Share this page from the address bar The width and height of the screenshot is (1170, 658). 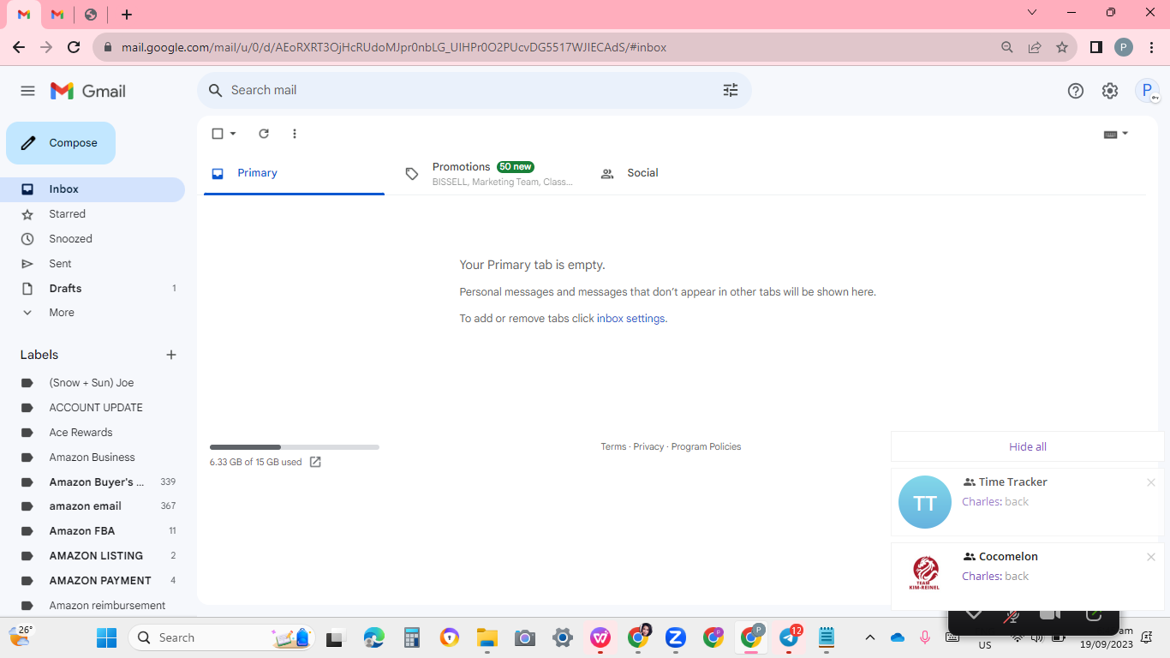pyautogui.click(x=1035, y=47)
